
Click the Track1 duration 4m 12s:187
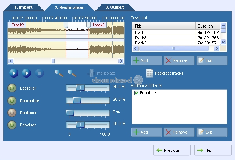[x=208, y=32]
